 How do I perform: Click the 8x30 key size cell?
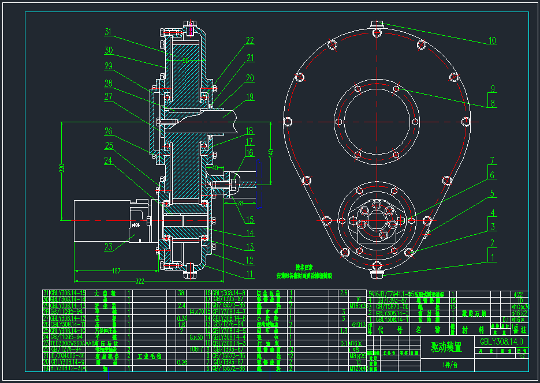pyautogui.click(x=197, y=337)
